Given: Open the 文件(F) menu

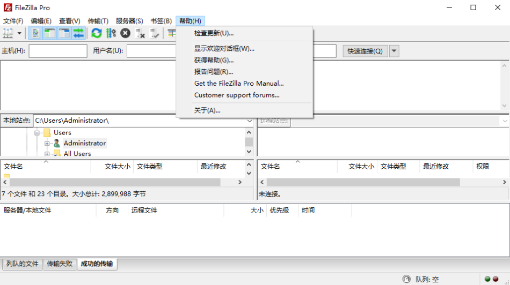Looking at the screenshot, I should 13,21.
